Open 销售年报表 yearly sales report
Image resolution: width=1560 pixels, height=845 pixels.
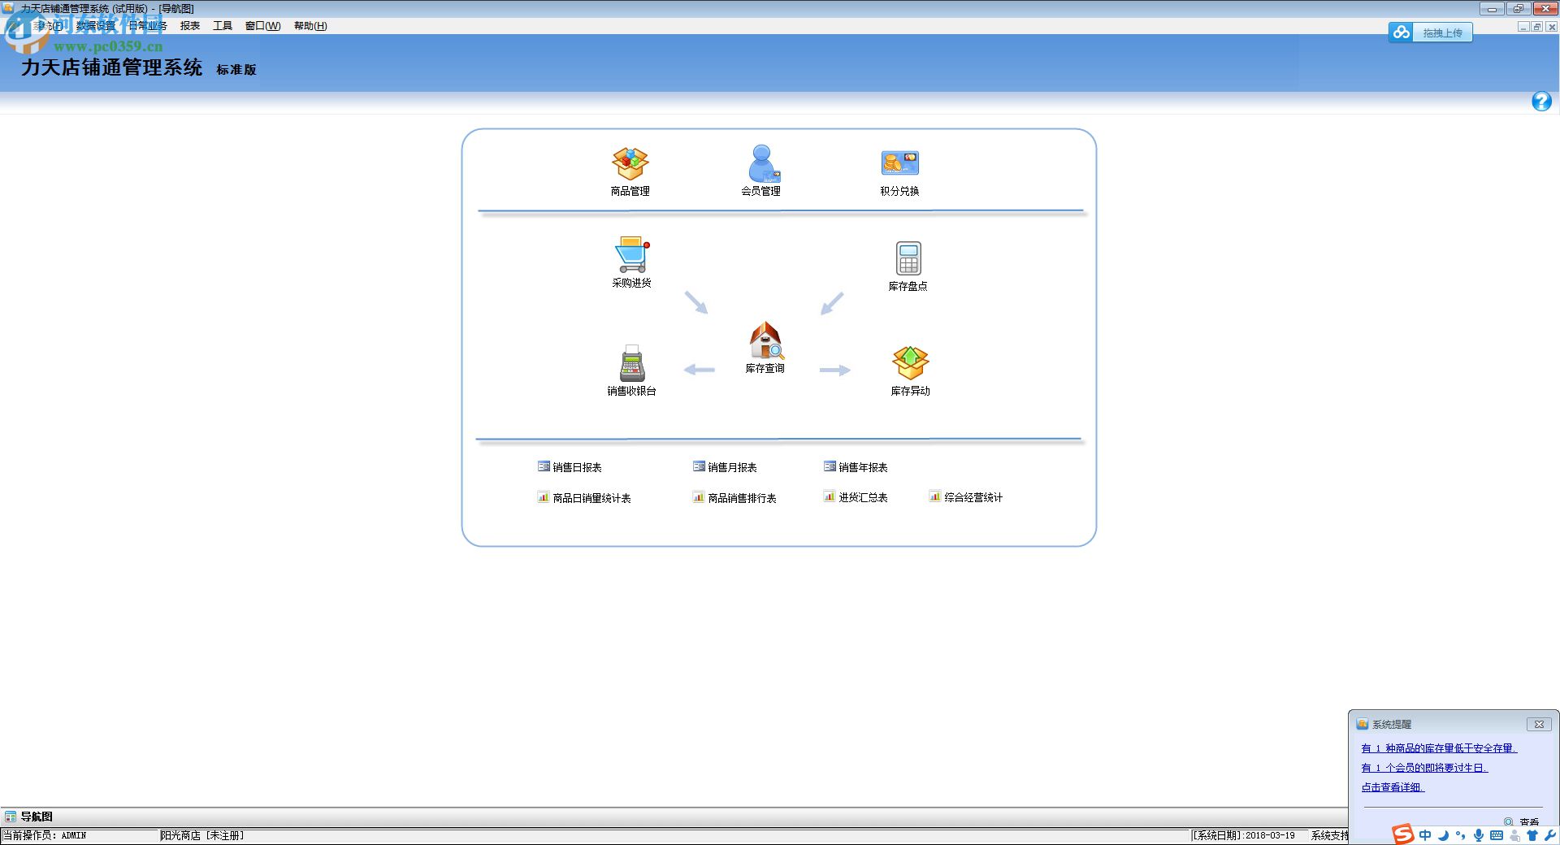[x=856, y=467]
